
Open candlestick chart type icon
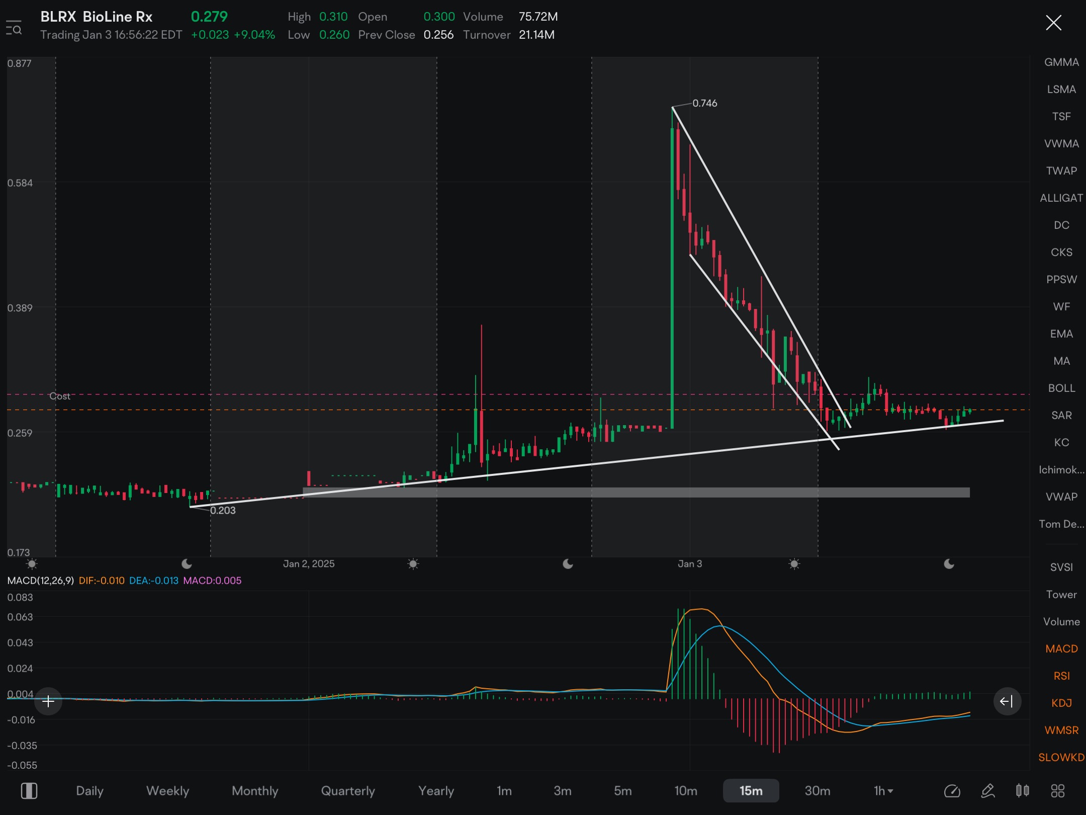click(x=1023, y=791)
